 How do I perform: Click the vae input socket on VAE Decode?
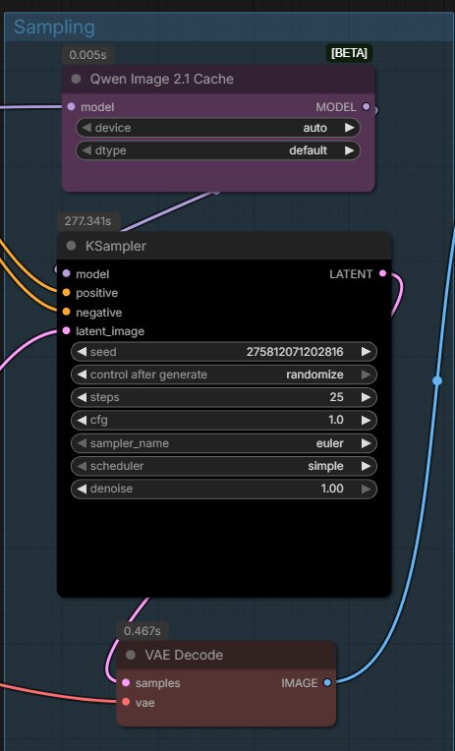click(x=126, y=702)
